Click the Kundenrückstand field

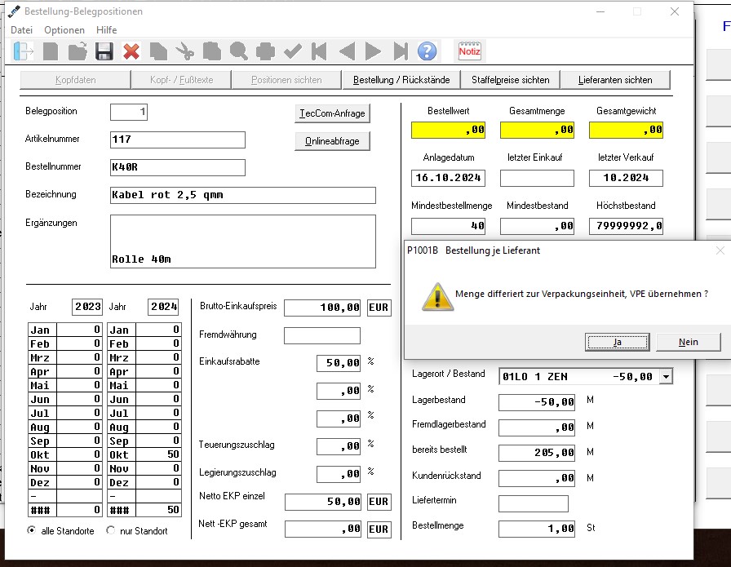click(537, 478)
